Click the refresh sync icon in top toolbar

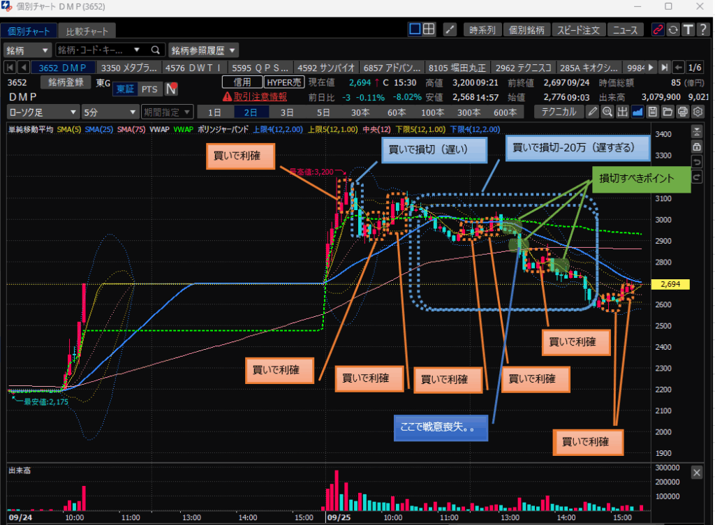tap(673, 29)
